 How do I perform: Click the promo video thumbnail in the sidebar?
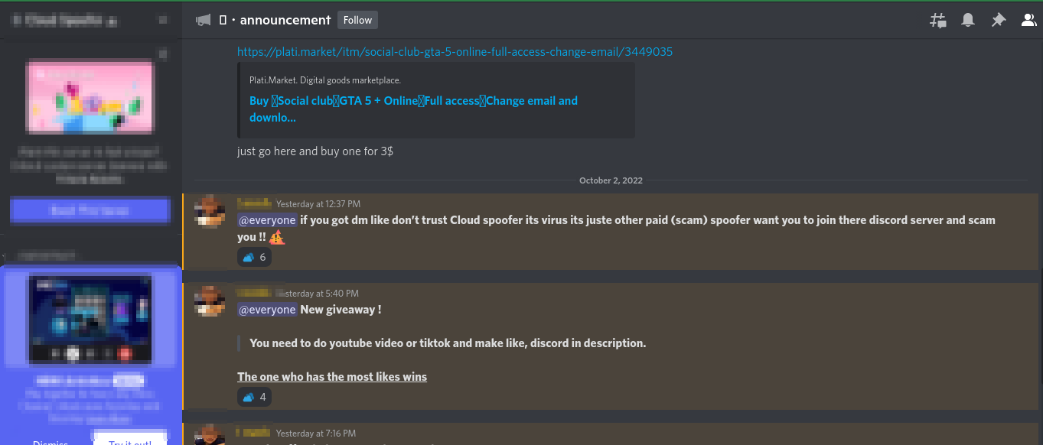pyautogui.click(x=90, y=320)
